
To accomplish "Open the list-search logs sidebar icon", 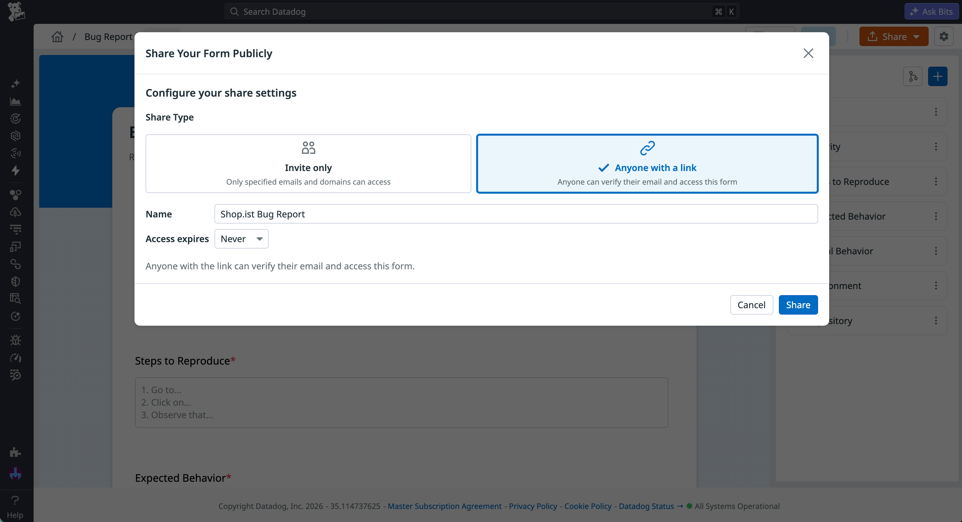I will (15, 375).
